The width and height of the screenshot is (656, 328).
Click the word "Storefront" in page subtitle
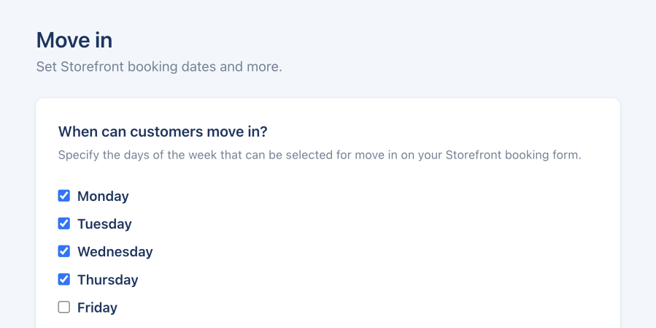93,66
